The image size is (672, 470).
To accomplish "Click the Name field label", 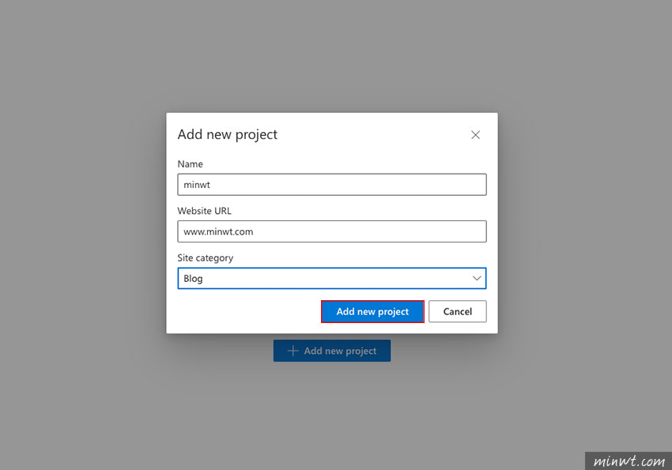I will [x=191, y=164].
